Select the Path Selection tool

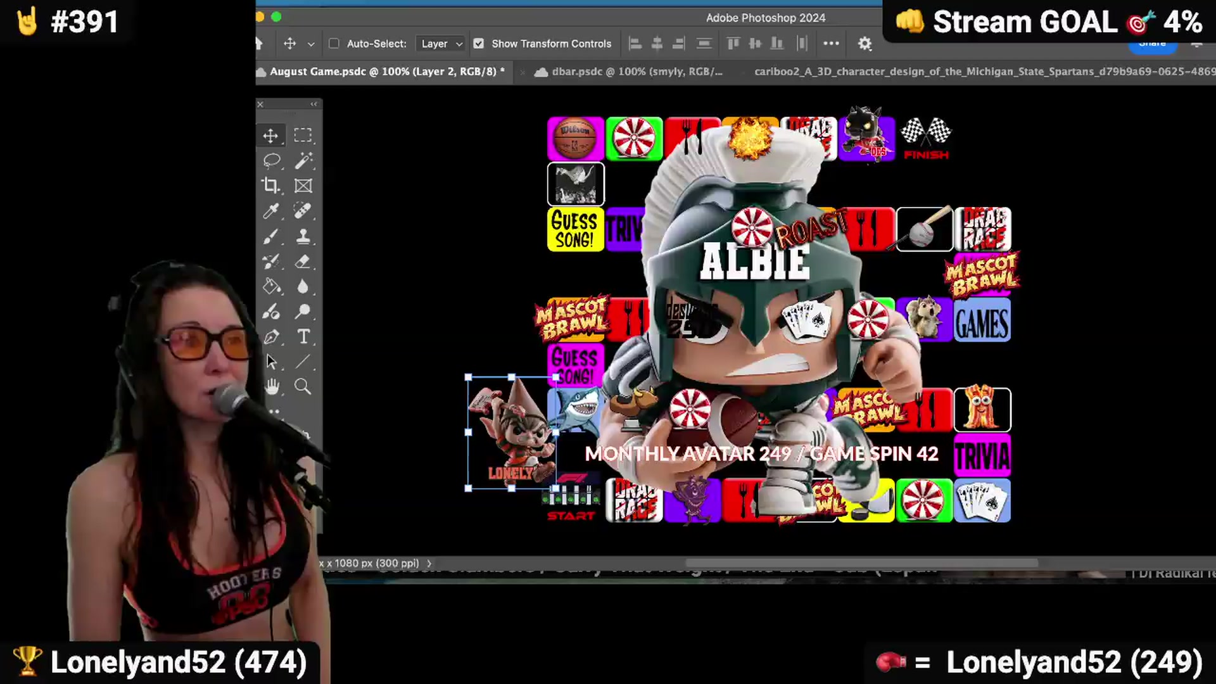tap(271, 362)
